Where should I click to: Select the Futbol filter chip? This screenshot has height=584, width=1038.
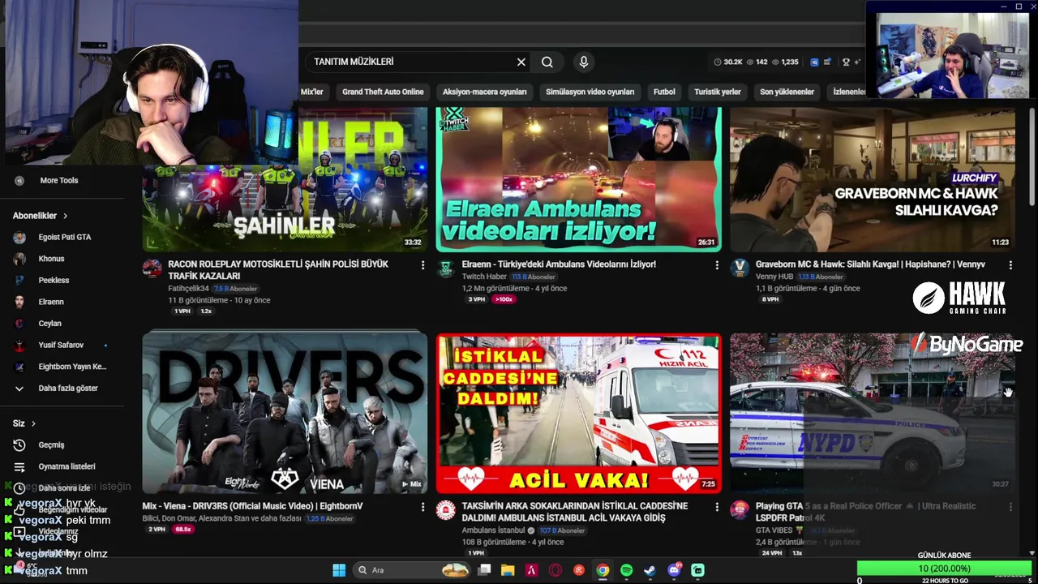(664, 92)
